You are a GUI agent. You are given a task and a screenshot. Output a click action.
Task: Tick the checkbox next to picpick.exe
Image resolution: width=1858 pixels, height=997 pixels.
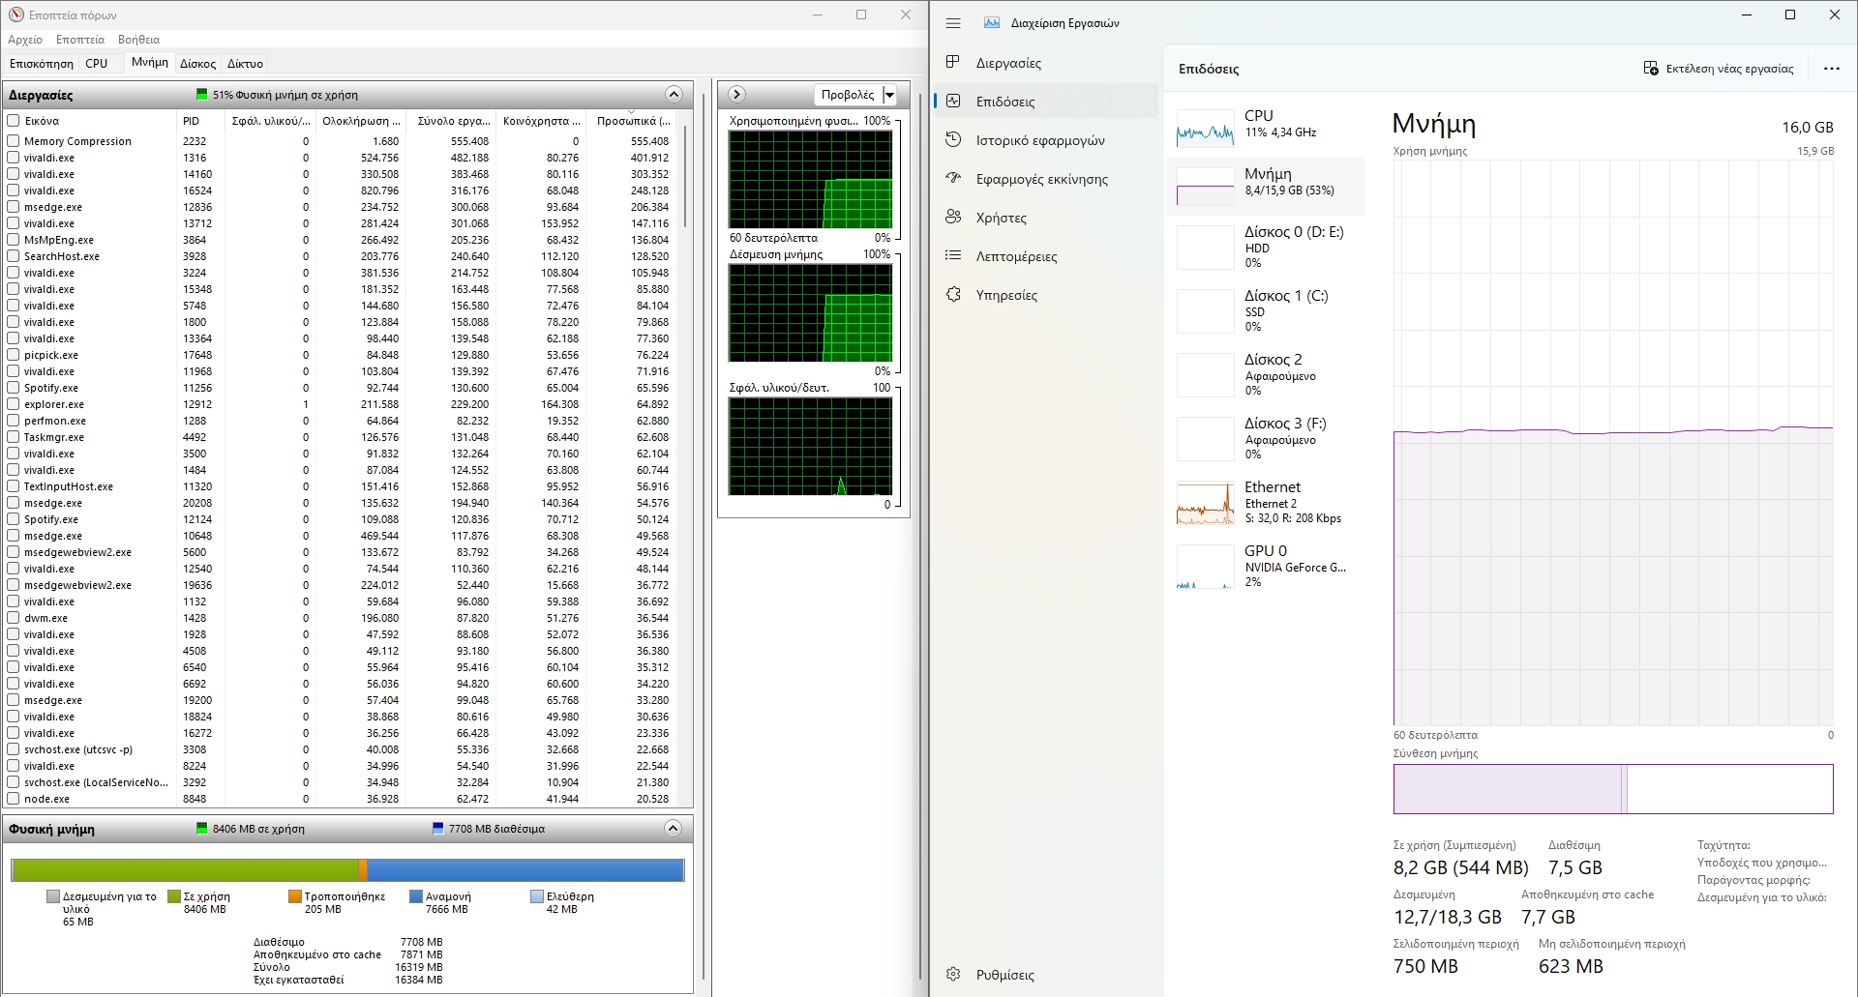tap(14, 355)
